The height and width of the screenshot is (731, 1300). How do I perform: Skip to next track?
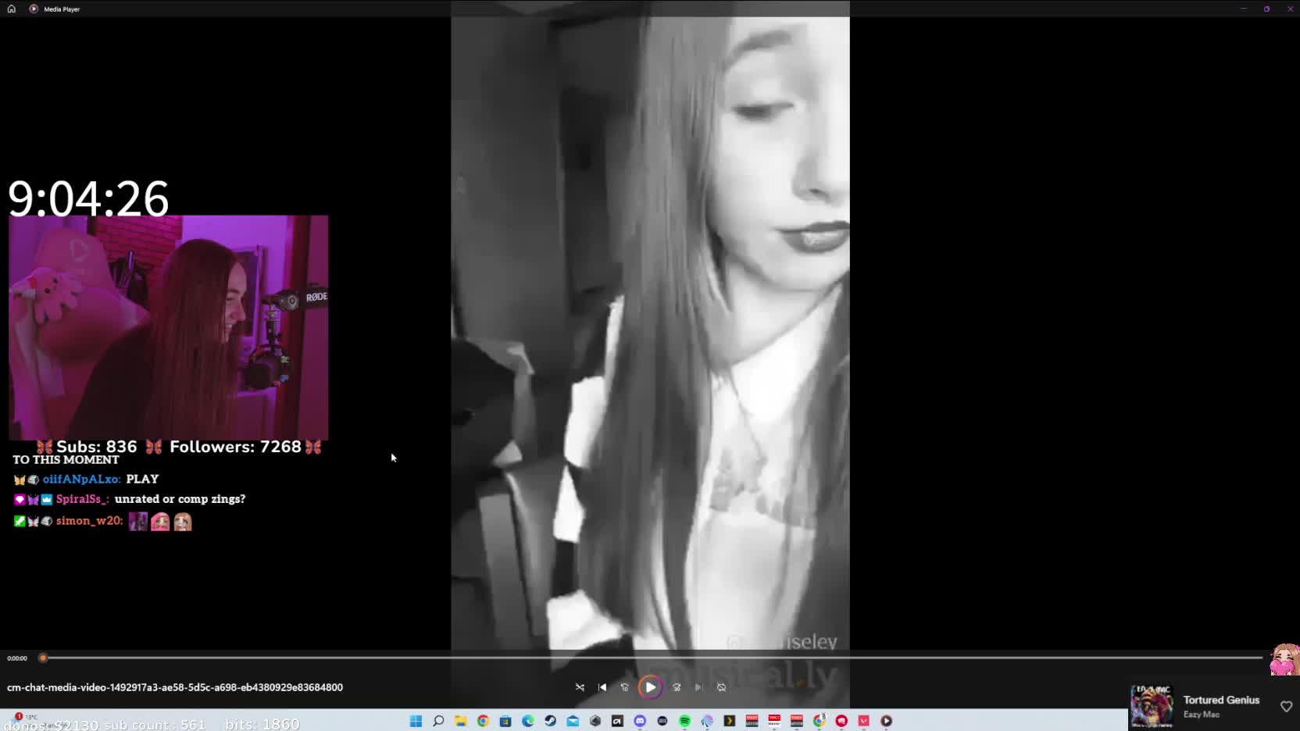(x=698, y=687)
